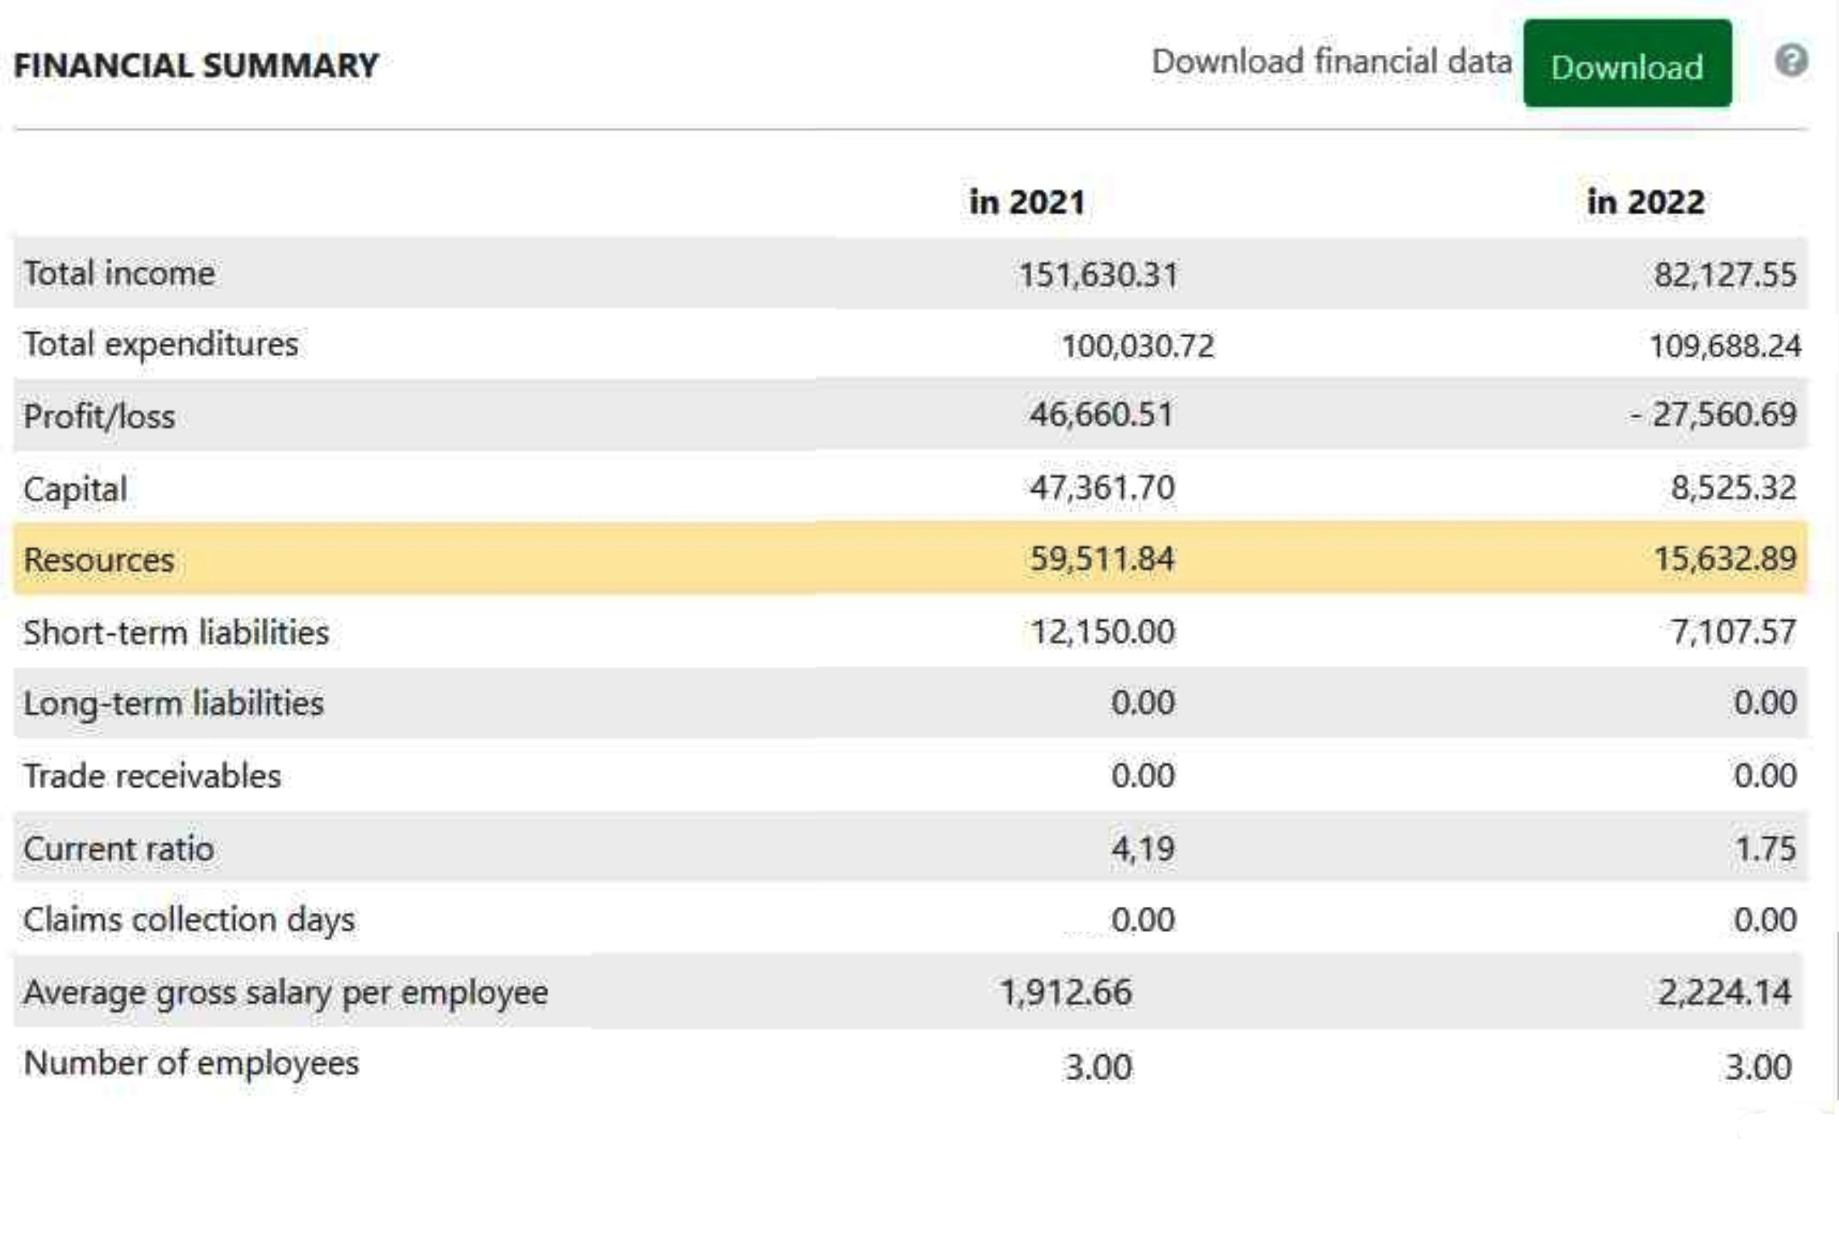
Task: Select Profit/loss 2022 value - 27,560.69
Action: [x=1714, y=414]
